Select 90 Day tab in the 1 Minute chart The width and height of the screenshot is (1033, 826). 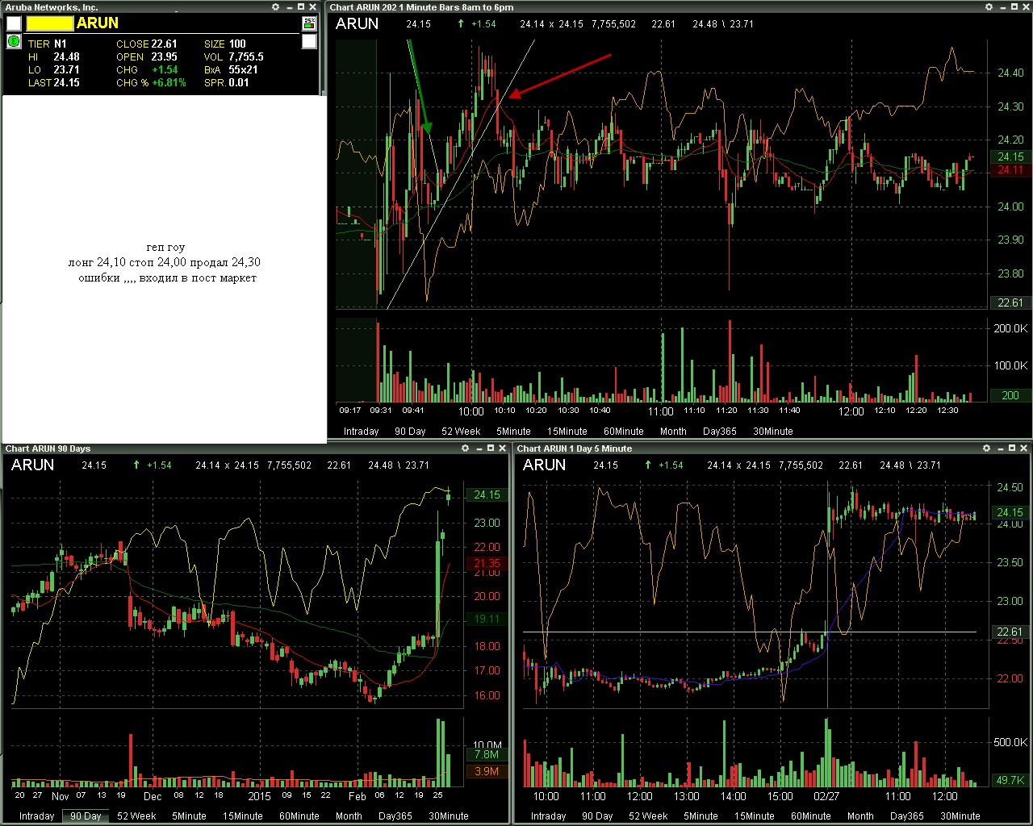click(x=410, y=432)
